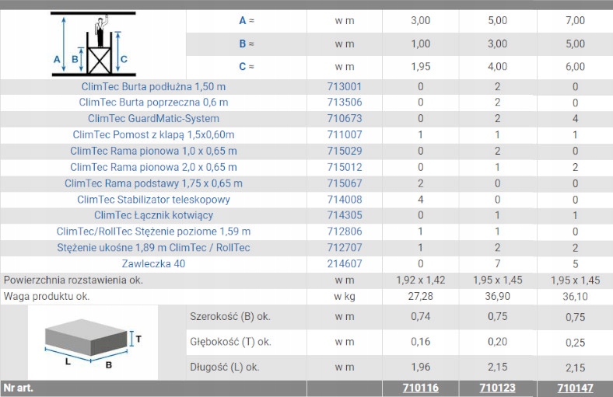
Task: Select the A value 3,00
Action: (x=421, y=21)
